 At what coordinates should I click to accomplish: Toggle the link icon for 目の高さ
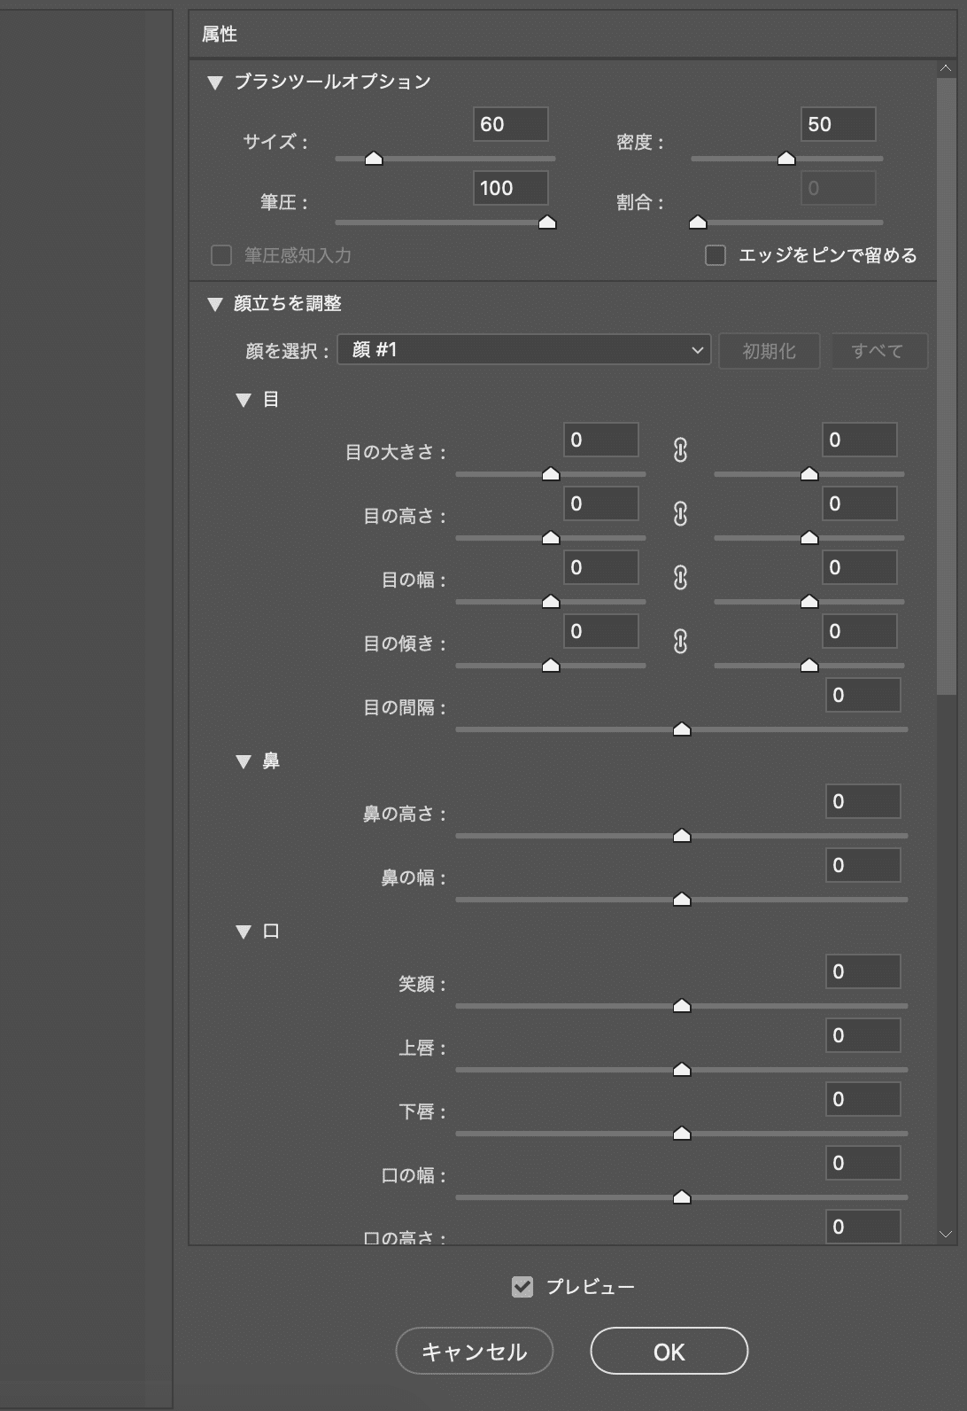pos(680,514)
